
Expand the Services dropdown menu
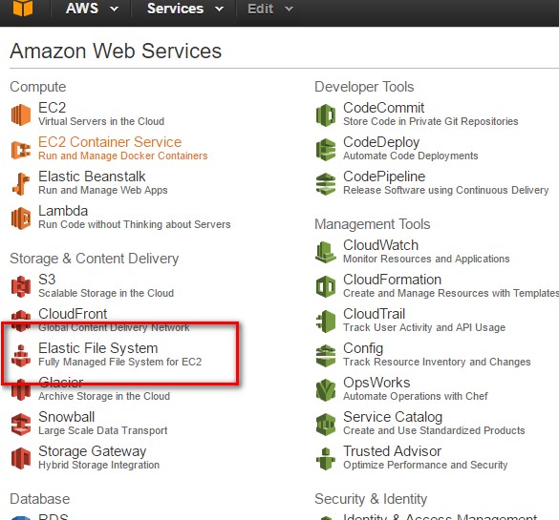coord(220,9)
